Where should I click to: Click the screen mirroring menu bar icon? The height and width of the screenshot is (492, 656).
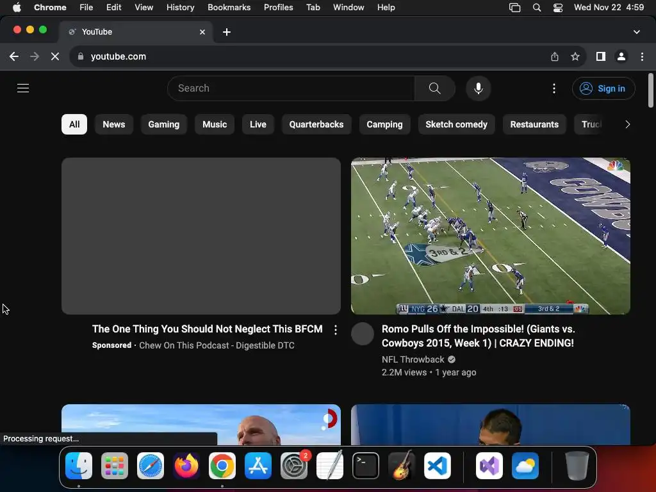pos(514,8)
